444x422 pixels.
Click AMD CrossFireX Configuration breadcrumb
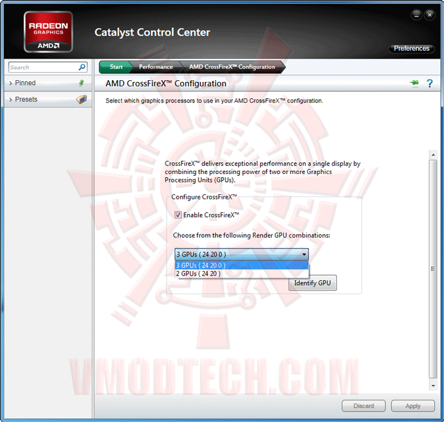pyautogui.click(x=232, y=67)
